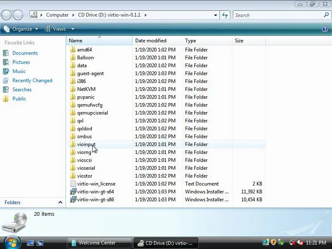
Task: Open Searches favorite link
Action: pyautogui.click(x=22, y=89)
